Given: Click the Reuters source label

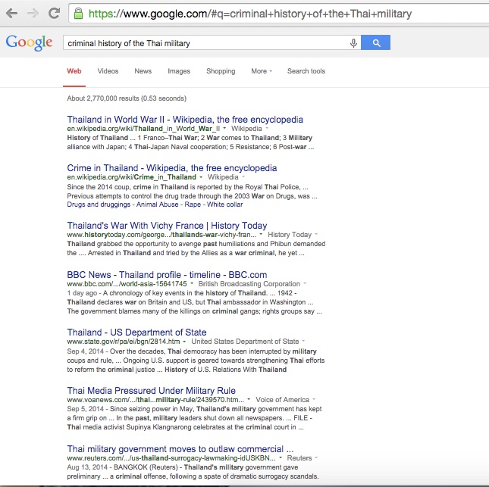Looking at the screenshot, I should click(x=299, y=458).
